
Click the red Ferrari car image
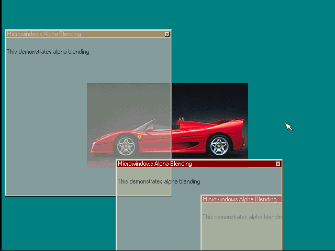point(167,125)
